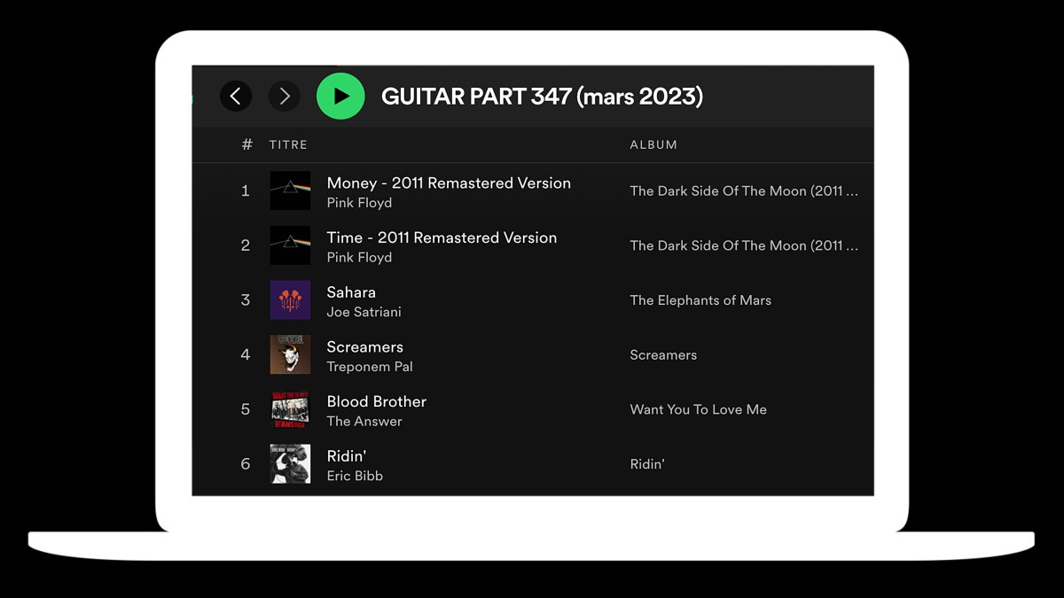Click the playlist title GUITAR PART 347

pos(542,96)
